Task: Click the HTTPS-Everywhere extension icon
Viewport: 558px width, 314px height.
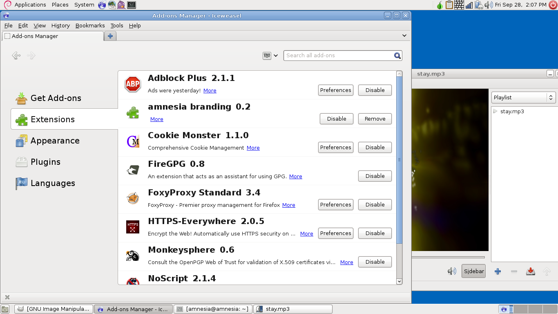Action: click(133, 227)
